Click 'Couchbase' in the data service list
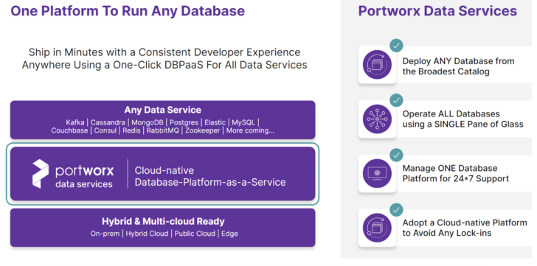 point(69,130)
